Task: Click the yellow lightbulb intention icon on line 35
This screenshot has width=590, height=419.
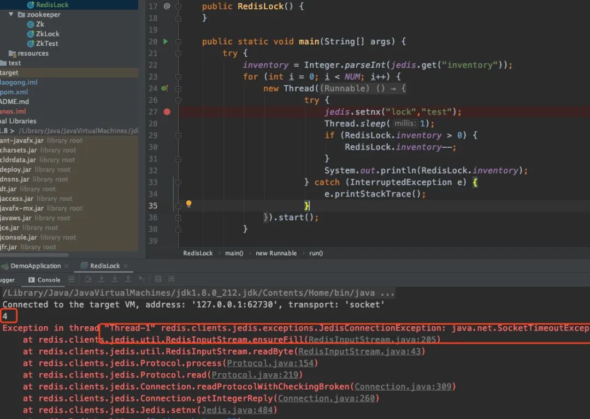Action: pos(189,204)
